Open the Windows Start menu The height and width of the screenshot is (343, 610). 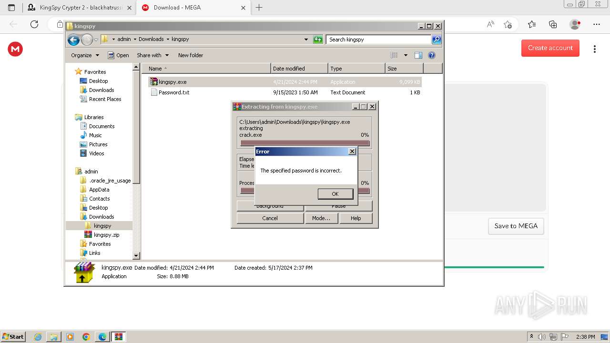pos(13,336)
